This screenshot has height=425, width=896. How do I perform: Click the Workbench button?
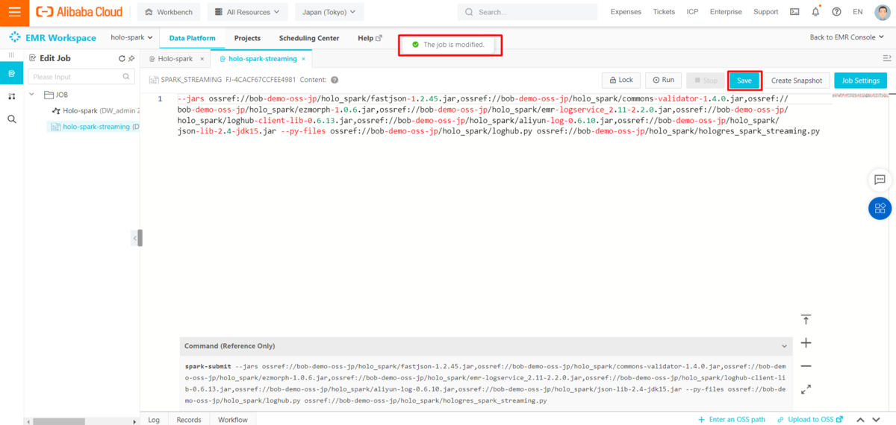[168, 12]
